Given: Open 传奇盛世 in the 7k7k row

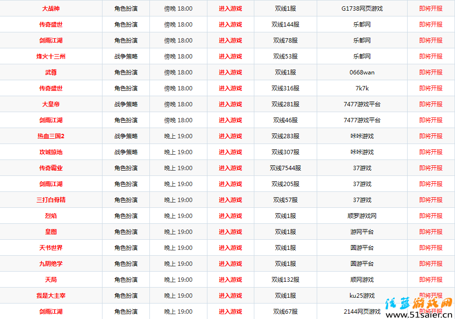Looking at the screenshot, I should click(x=51, y=88).
